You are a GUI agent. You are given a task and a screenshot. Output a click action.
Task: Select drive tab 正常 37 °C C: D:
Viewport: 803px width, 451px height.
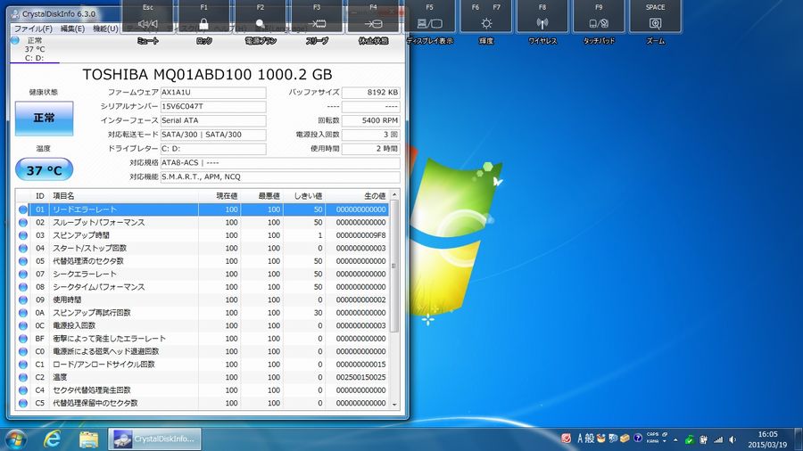(35, 49)
